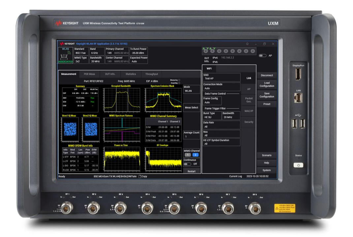353x237 pixels.
Task: Open the MAC/IP side tab
Action: (x=249, y=111)
